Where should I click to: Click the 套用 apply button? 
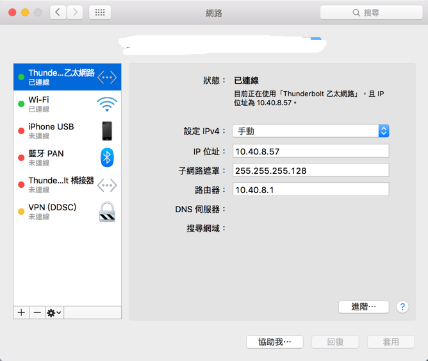(391, 342)
